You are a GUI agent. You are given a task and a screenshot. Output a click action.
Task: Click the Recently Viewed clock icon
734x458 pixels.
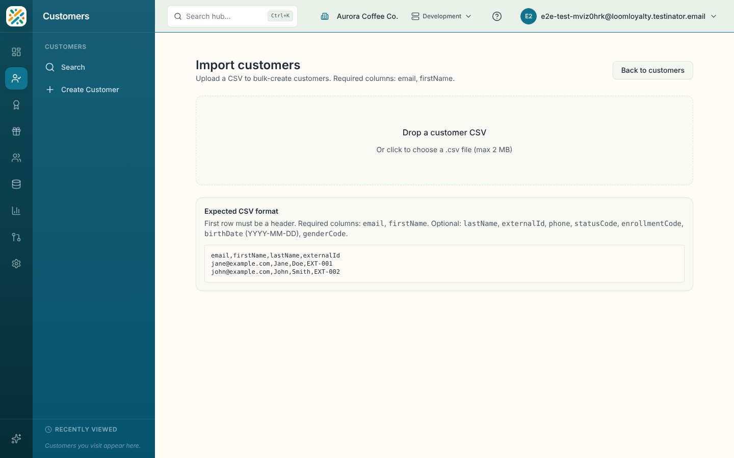[x=48, y=430]
